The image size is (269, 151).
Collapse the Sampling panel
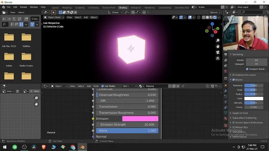click(237, 55)
